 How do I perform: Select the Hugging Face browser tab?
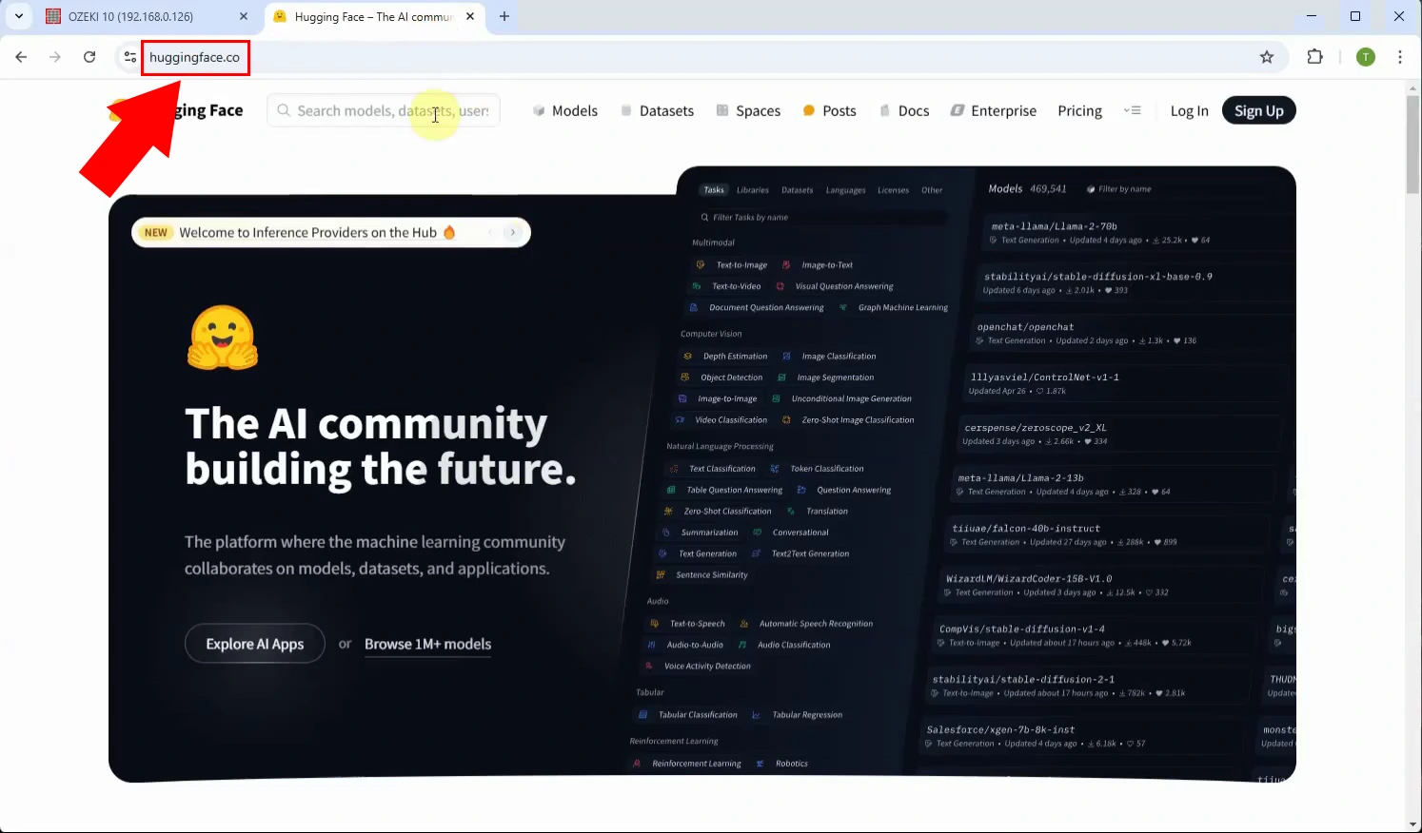374,16
